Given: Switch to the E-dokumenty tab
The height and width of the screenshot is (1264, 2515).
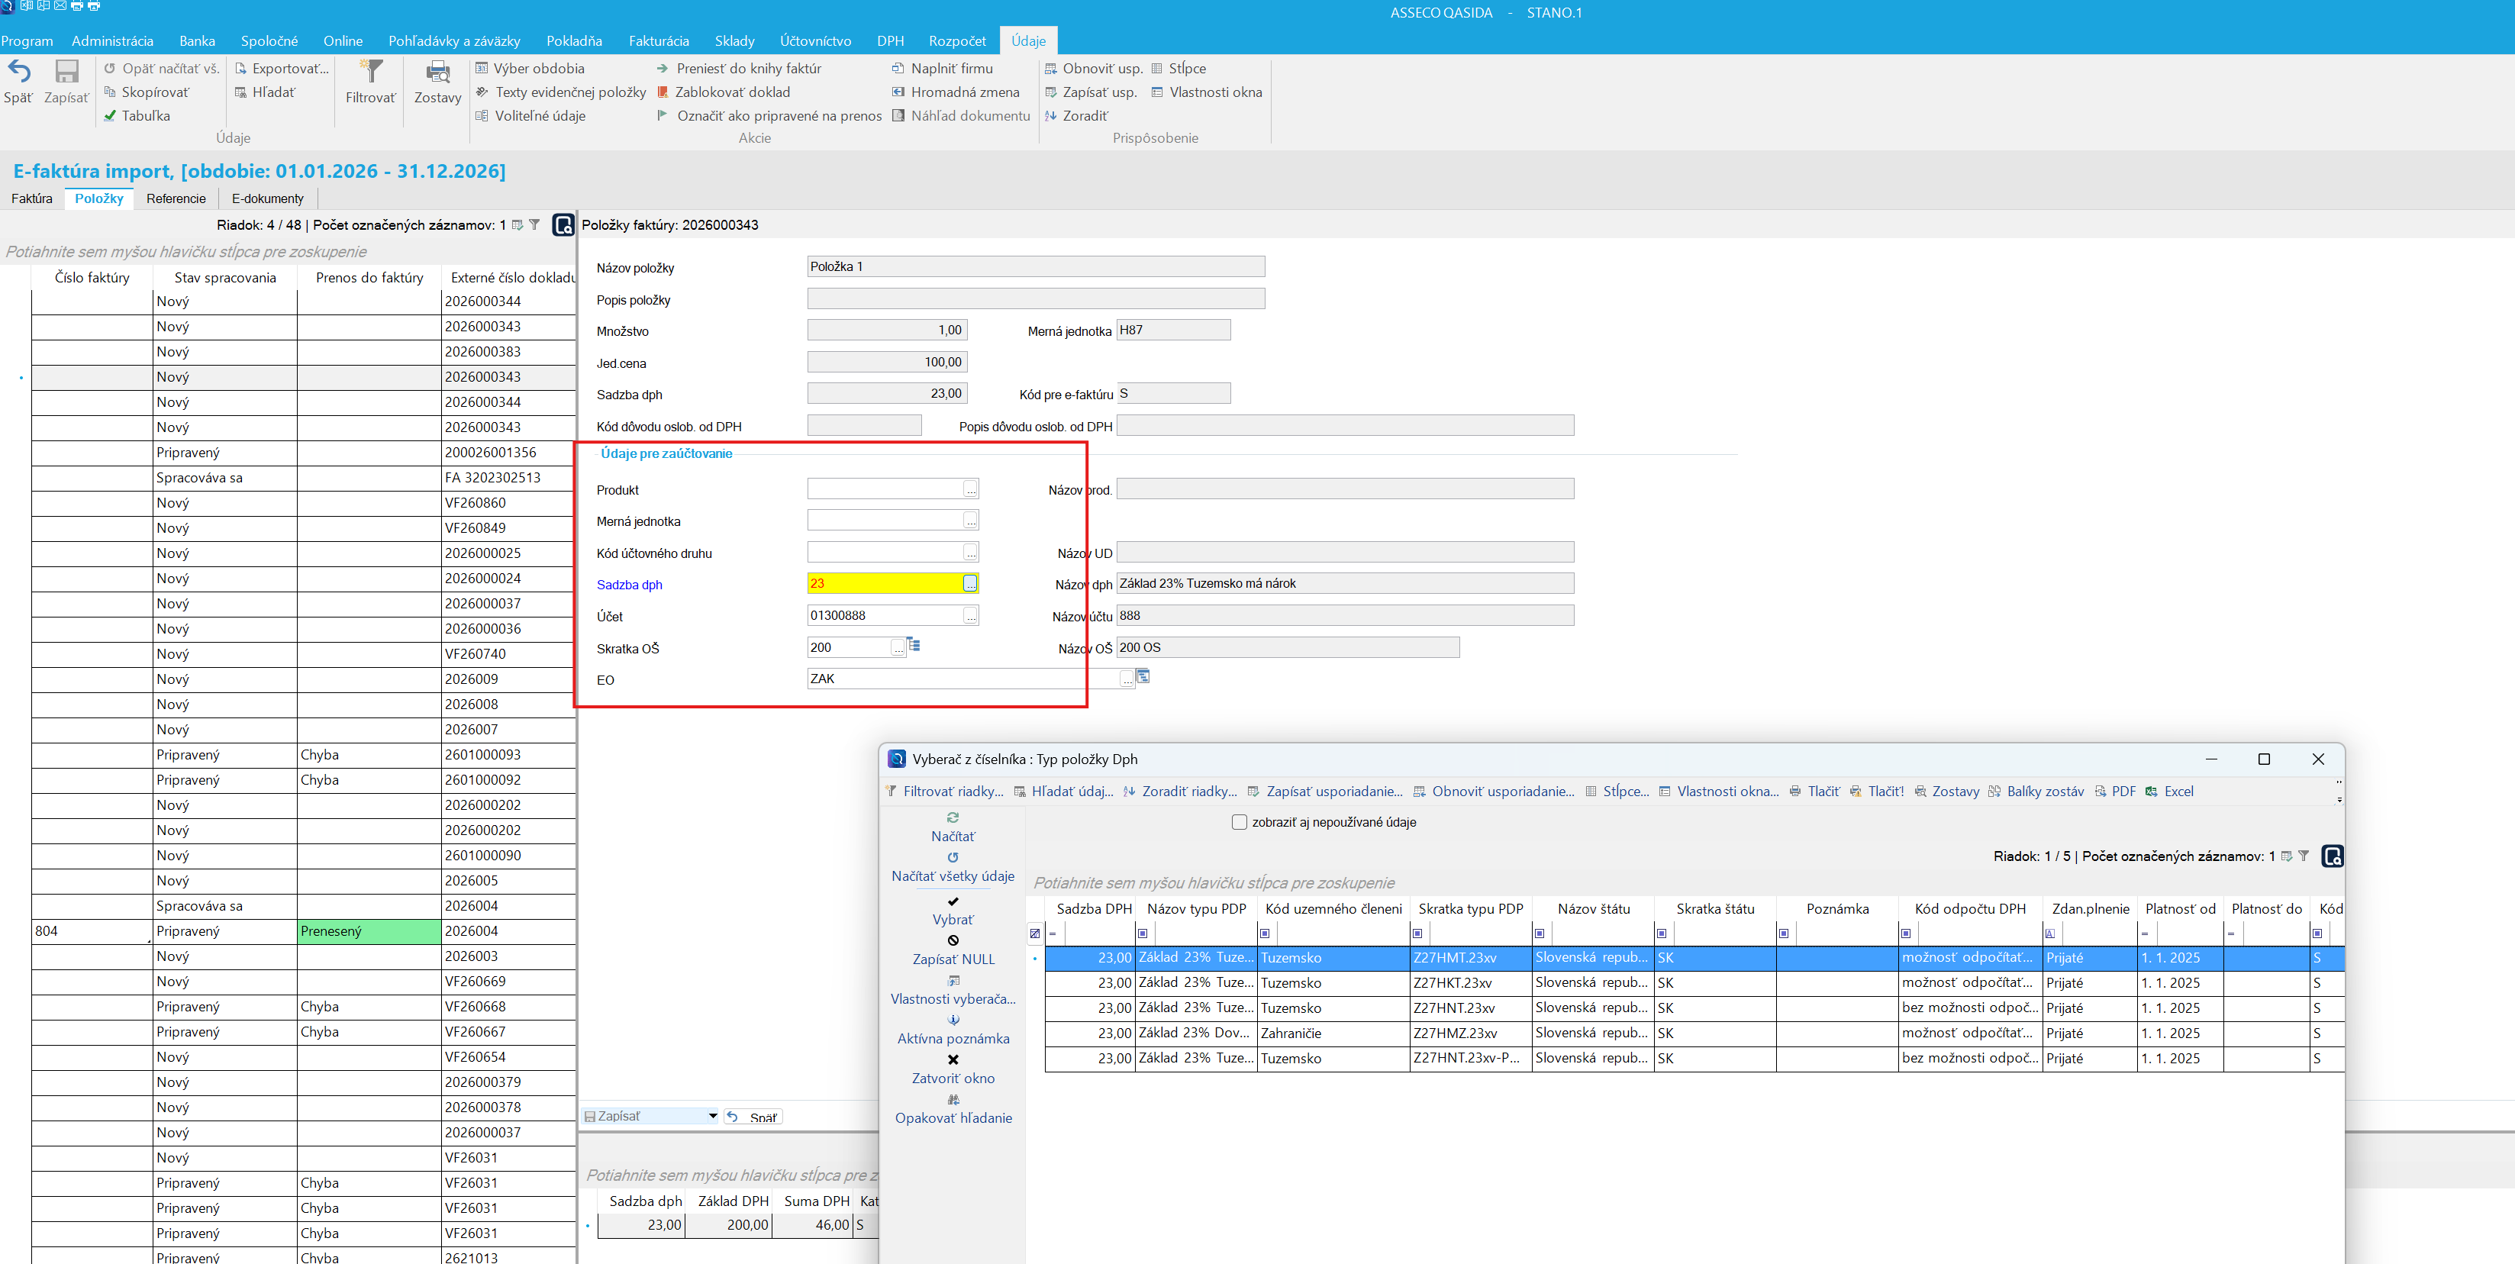Looking at the screenshot, I should pyautogui.click(x=267, y=198).
